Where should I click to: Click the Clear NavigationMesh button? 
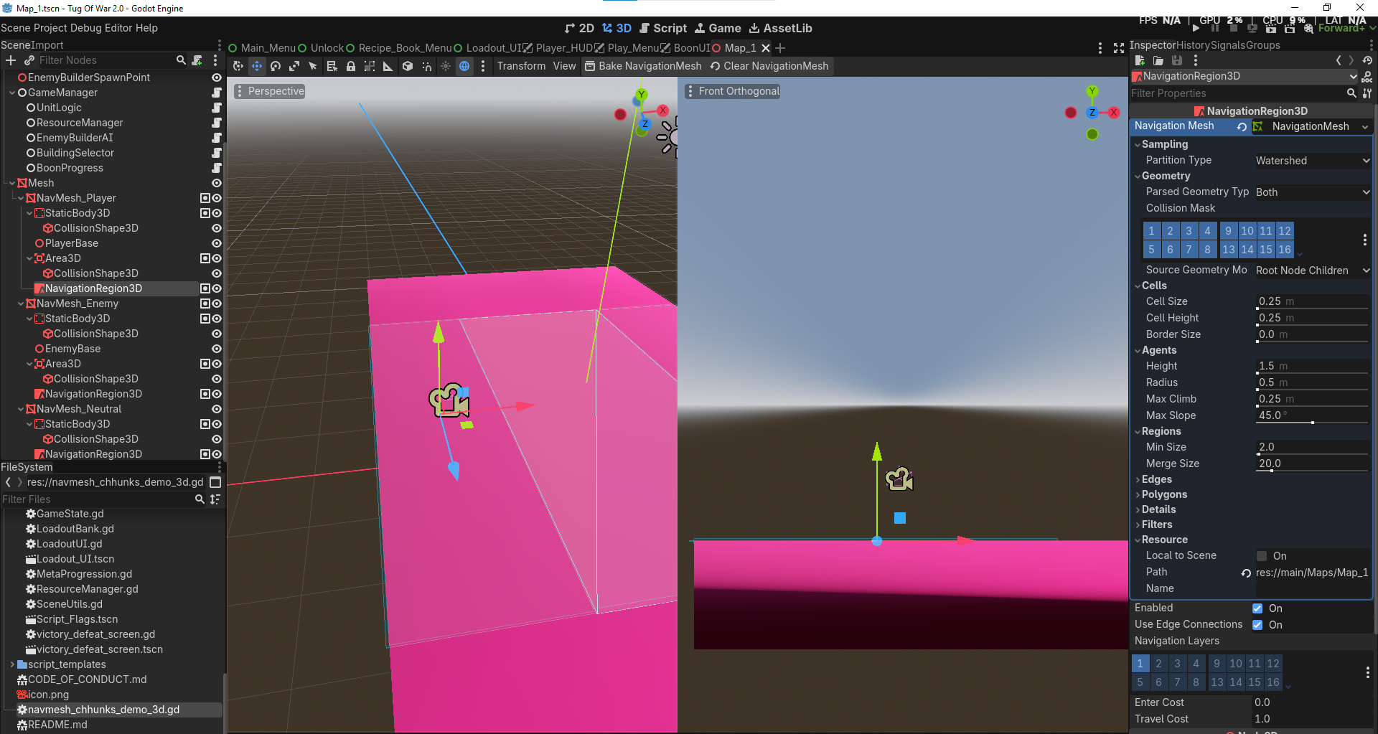[769, 66]
